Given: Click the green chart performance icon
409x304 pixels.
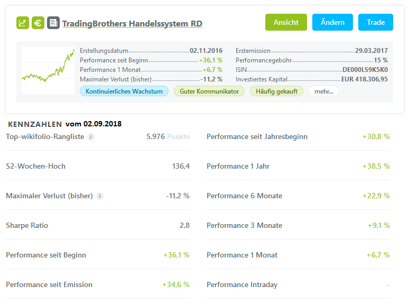Looking at the screenshot, I should (x=23, y=23).
